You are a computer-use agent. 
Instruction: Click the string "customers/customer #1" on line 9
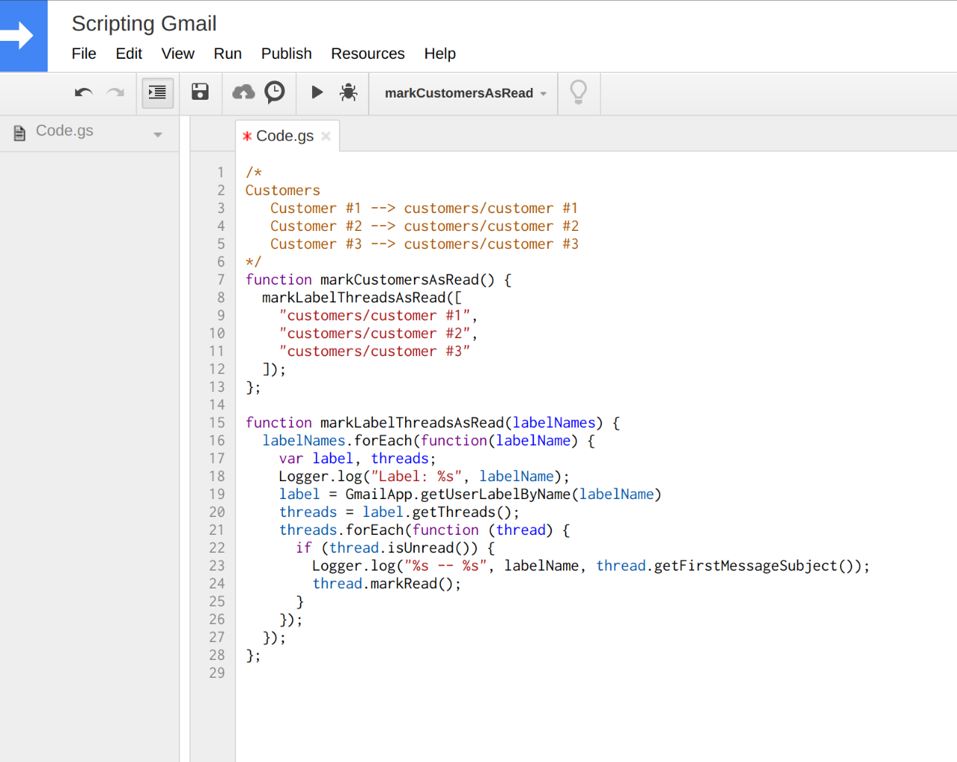(x=375, y=315)
